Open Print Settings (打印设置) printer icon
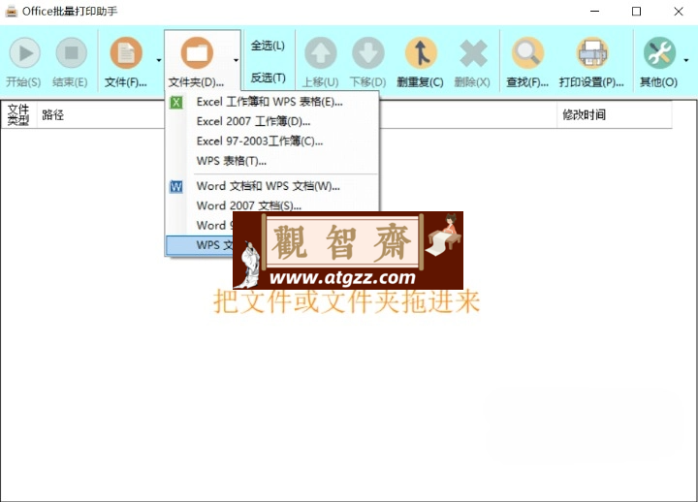698x502 pixels. pyautogui.click(x=592, y=53)
